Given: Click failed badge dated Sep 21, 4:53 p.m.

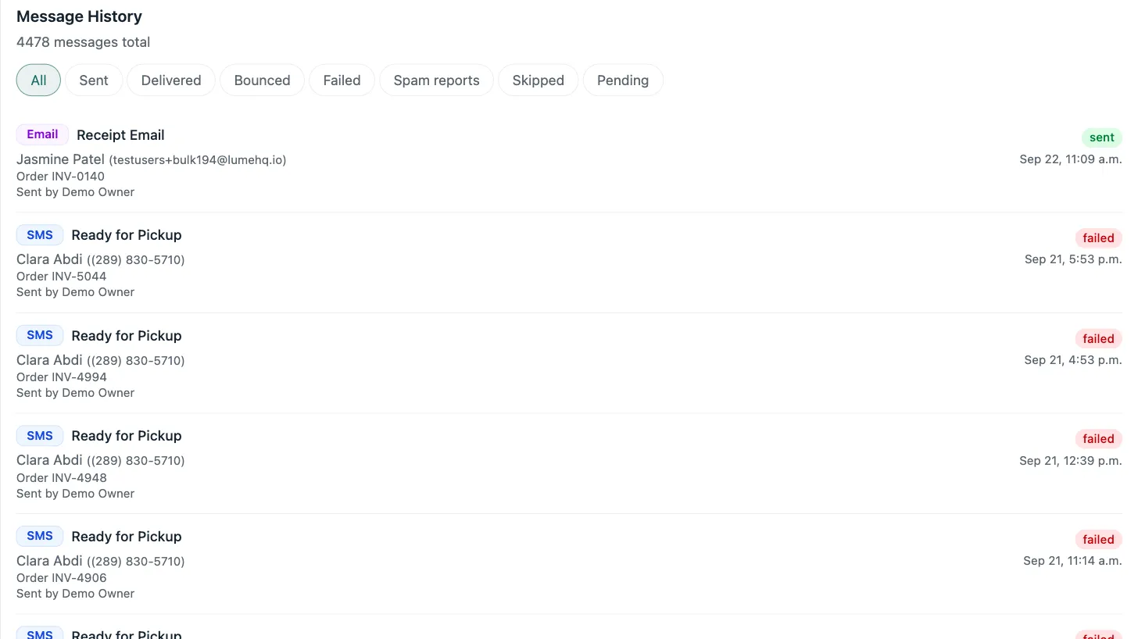Looking at the screenshot, I should tap(1098, 339).
